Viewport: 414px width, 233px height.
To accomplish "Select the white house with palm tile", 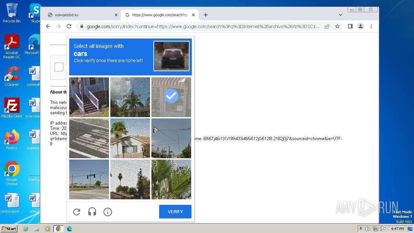I will pos(130,138).
